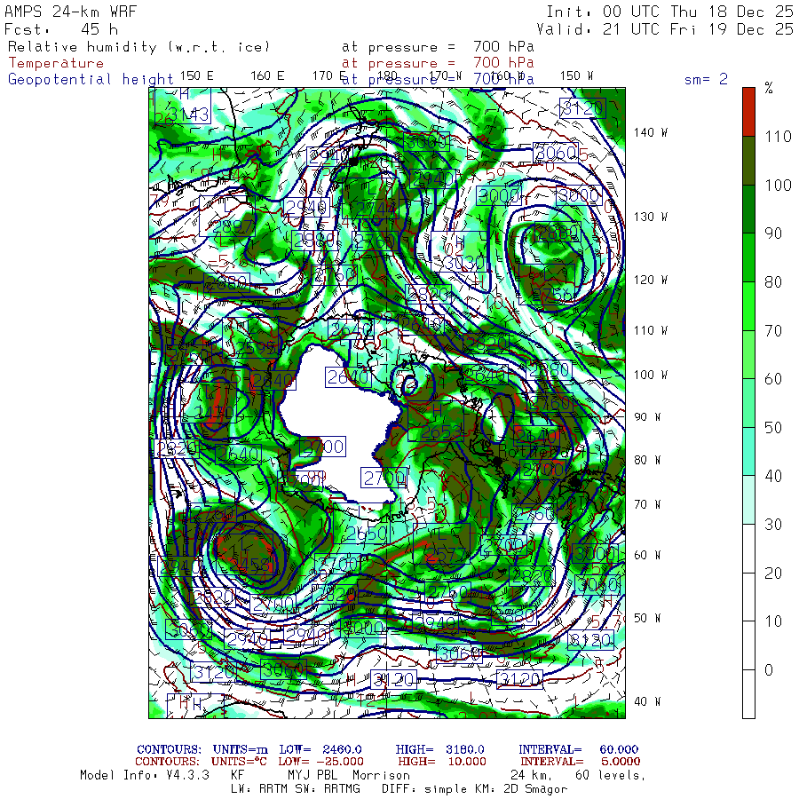Click the '120 W' longitude label
Screen dimensions: 799x799
pyautogui.click(x=650, y=280)
